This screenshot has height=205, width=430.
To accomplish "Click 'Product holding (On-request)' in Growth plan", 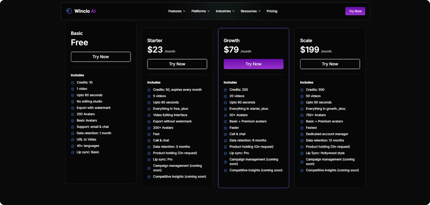I will [x=252, y=147].
